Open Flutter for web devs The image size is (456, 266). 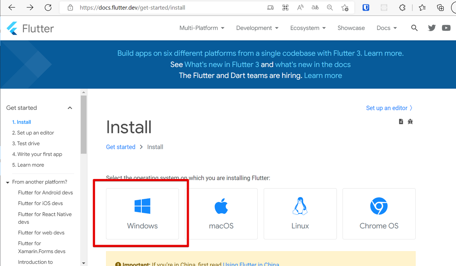coord(41,233)
